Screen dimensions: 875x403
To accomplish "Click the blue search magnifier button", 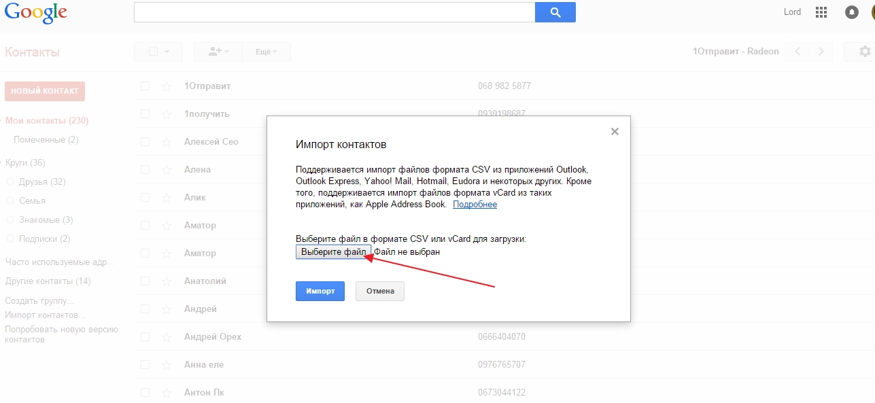I will pos(555,12).
